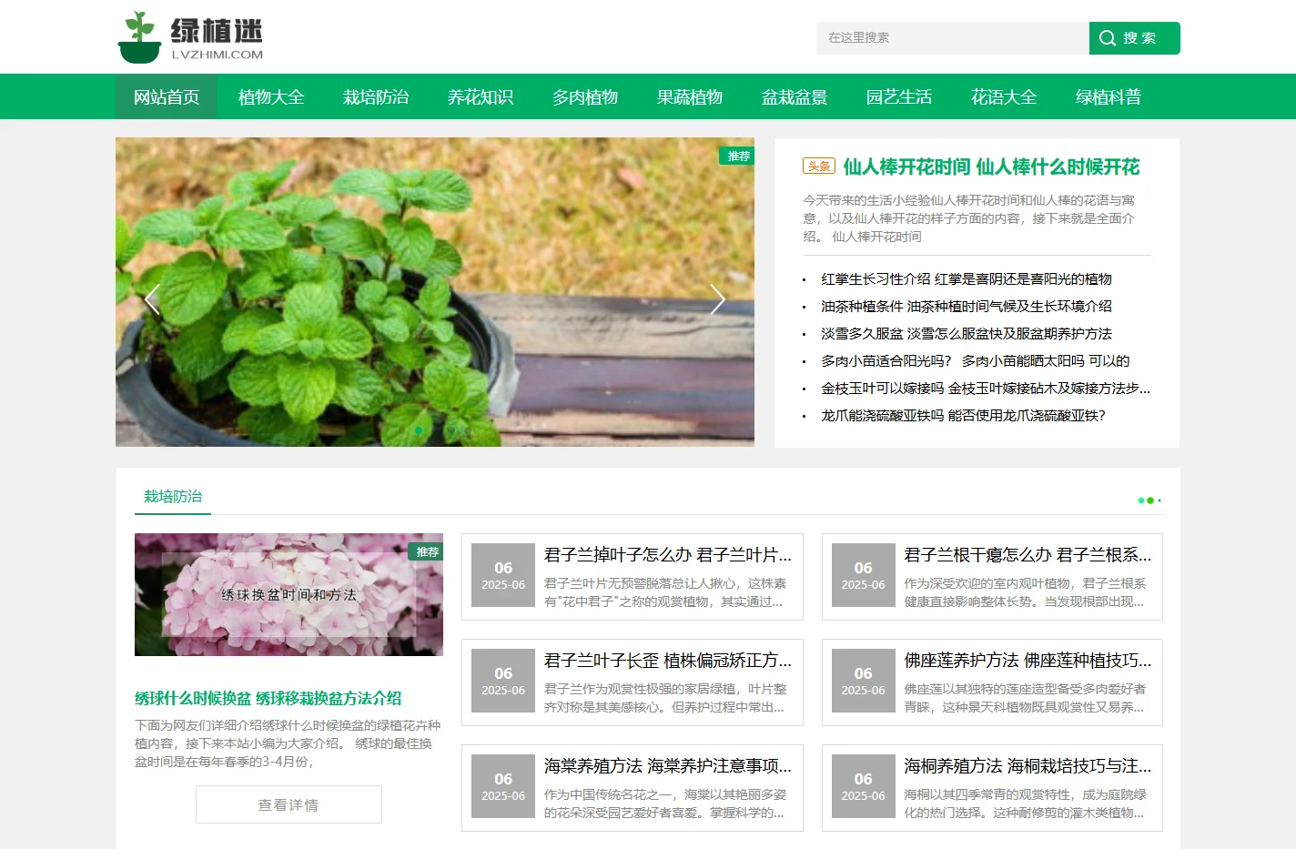Open the 果蔬植物 nav item

[x=690, y=96]
